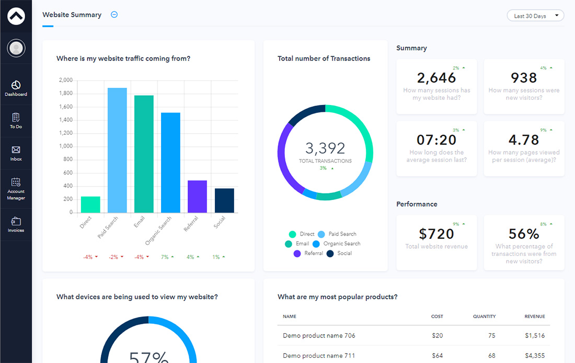The width and height of the screenshot is (575, 363).
Task: Open the 07:20 average session card
Action: tap(436, 149)
